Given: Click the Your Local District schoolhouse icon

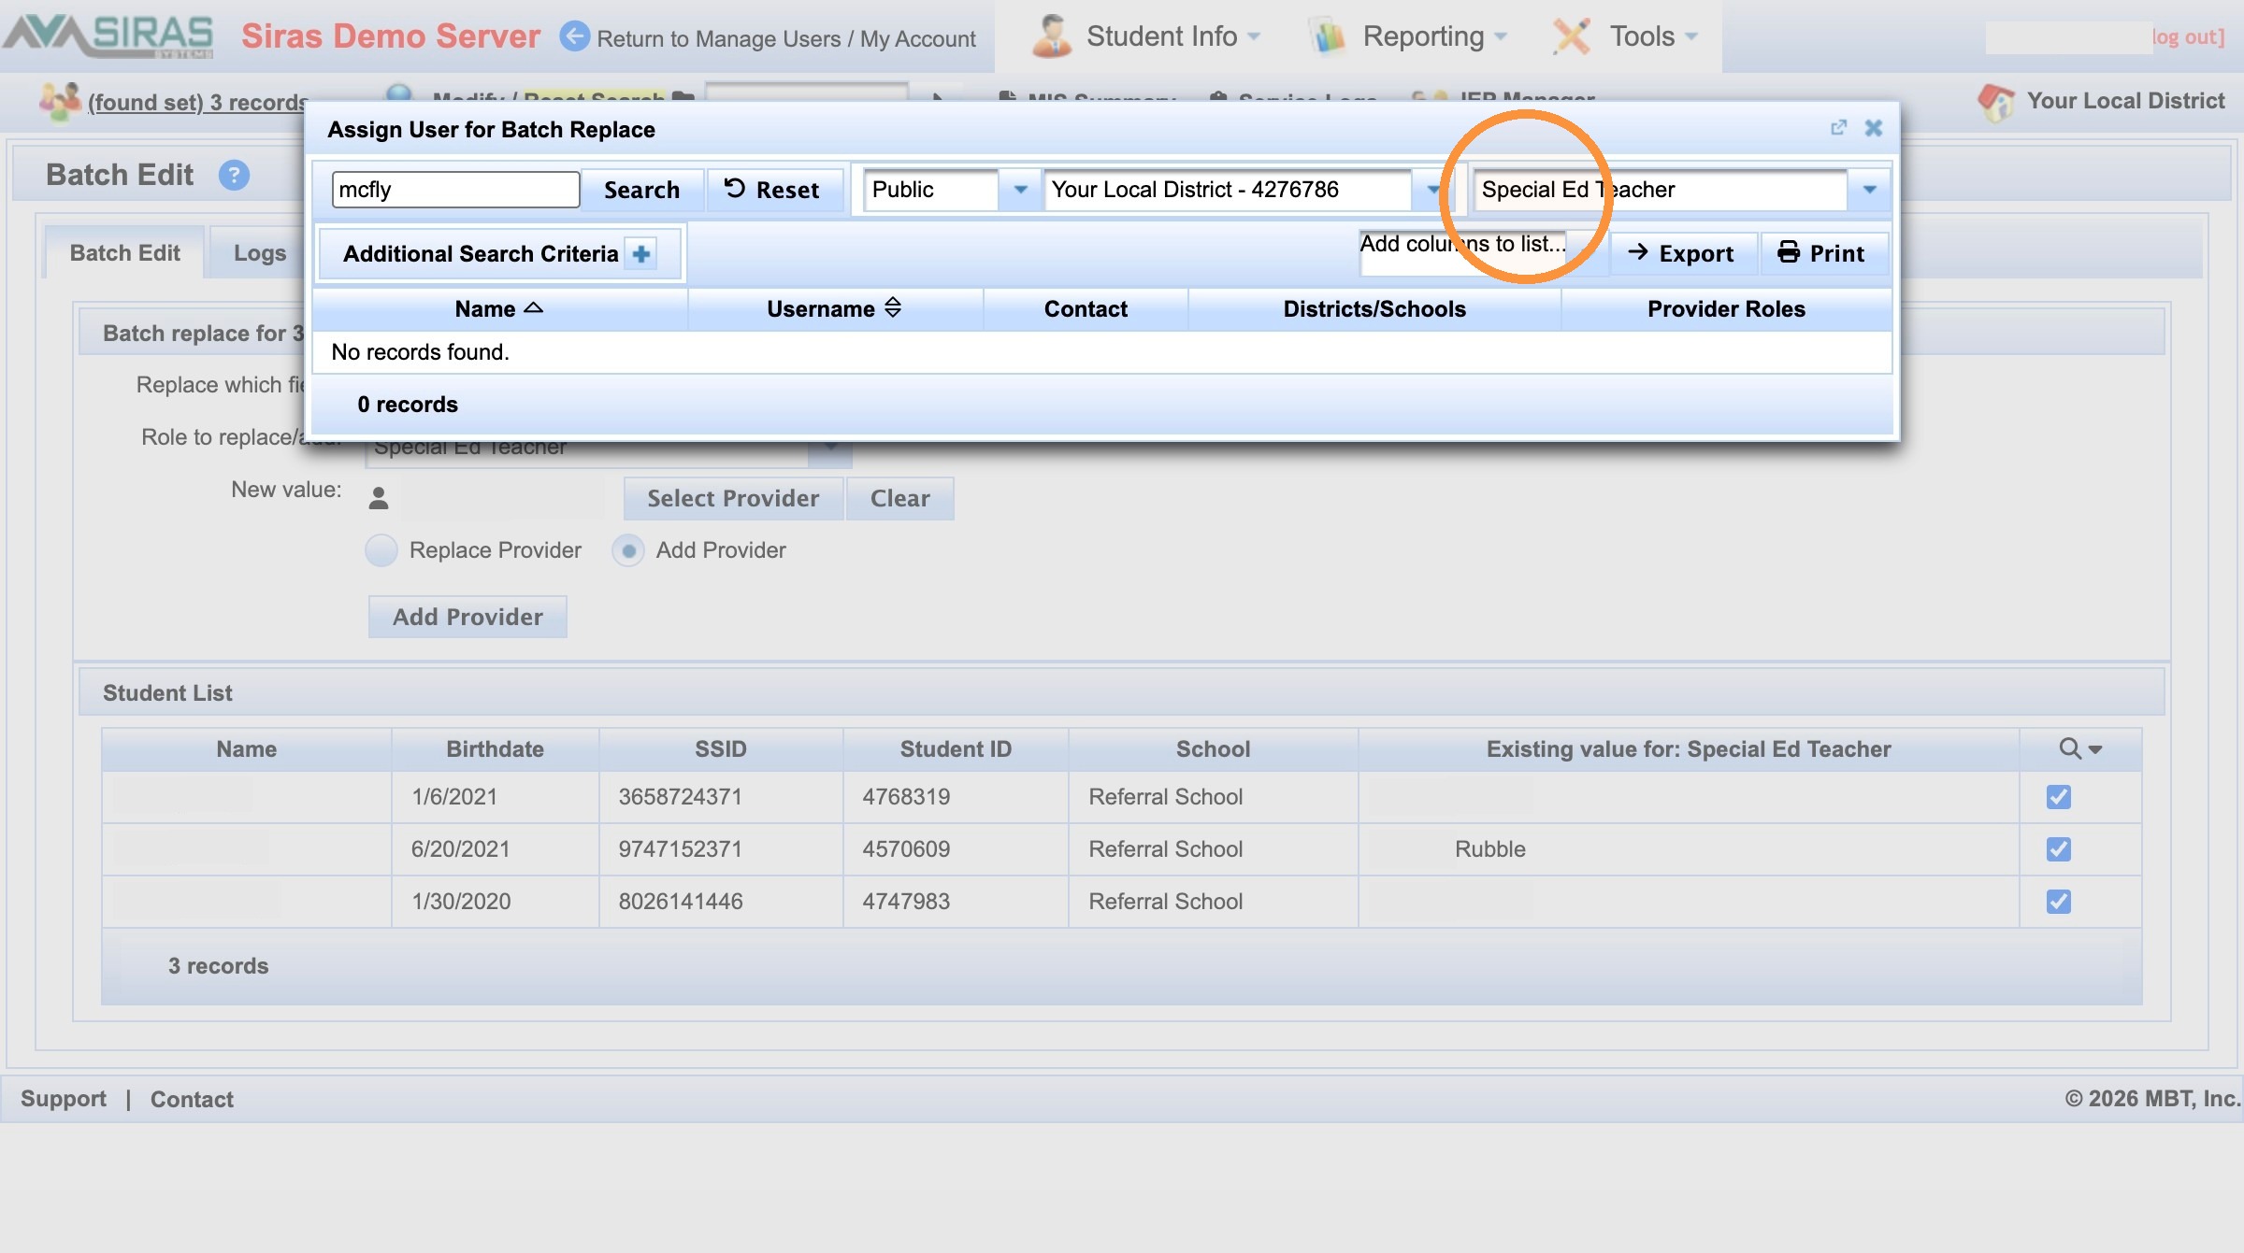Looking at the screenshot, I should click(x=1996, y=101).
